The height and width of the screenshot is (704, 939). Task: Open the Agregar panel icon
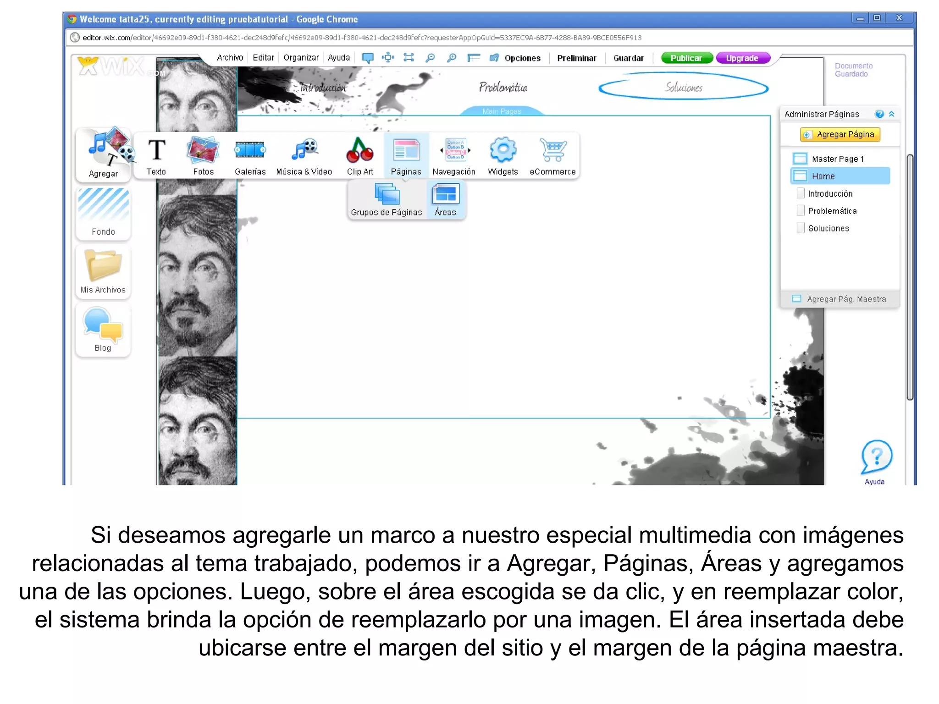(104, 154)
